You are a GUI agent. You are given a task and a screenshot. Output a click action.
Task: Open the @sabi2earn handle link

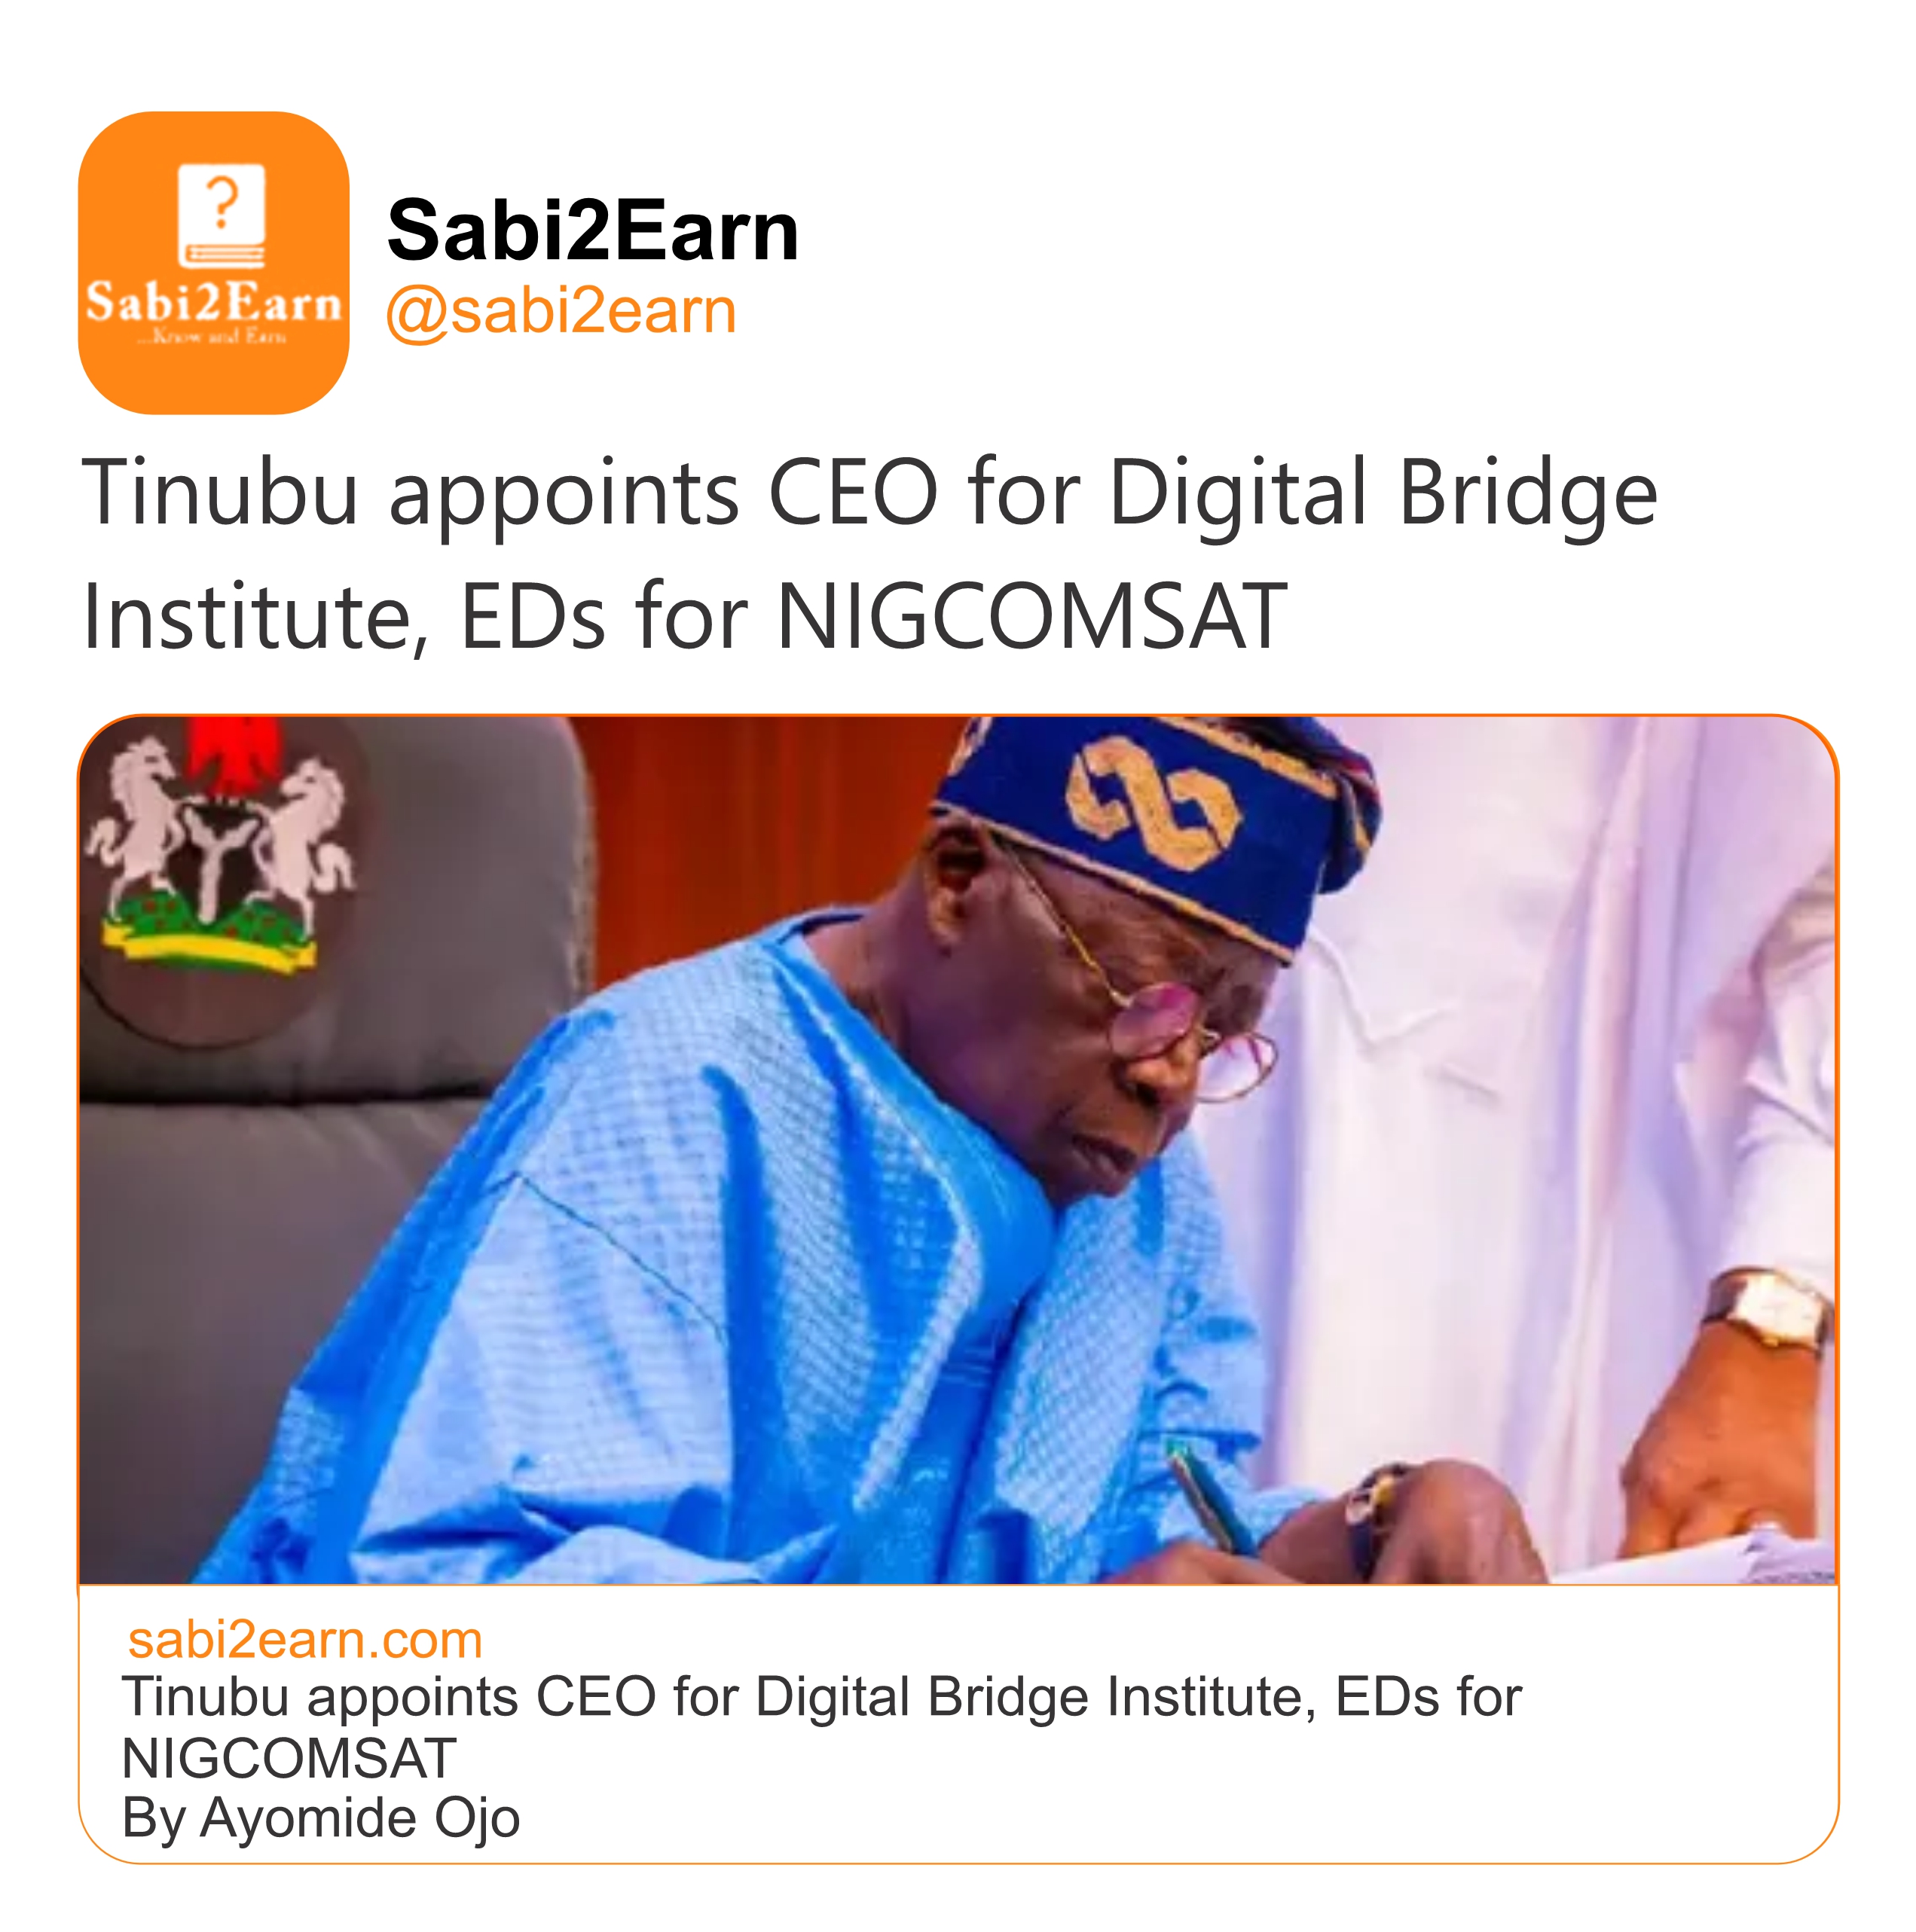(x=561, y=311)
